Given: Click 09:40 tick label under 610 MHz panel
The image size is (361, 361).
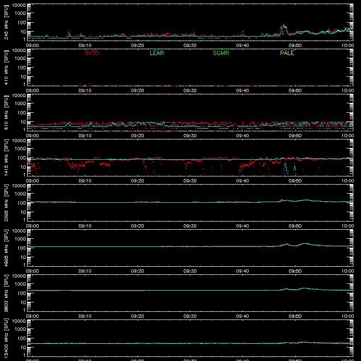Looking at the screenshot, I should tap(242, 136).
